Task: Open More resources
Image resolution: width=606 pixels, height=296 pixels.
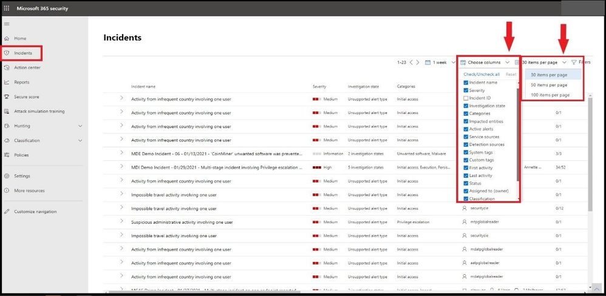Action: [x=29, y=190]
